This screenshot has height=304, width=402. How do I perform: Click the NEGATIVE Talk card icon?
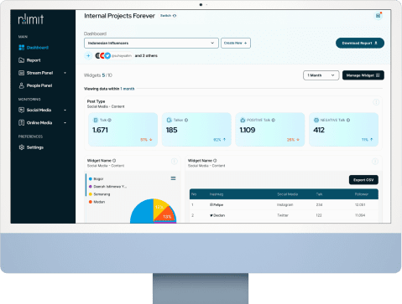tap(316, 120)
